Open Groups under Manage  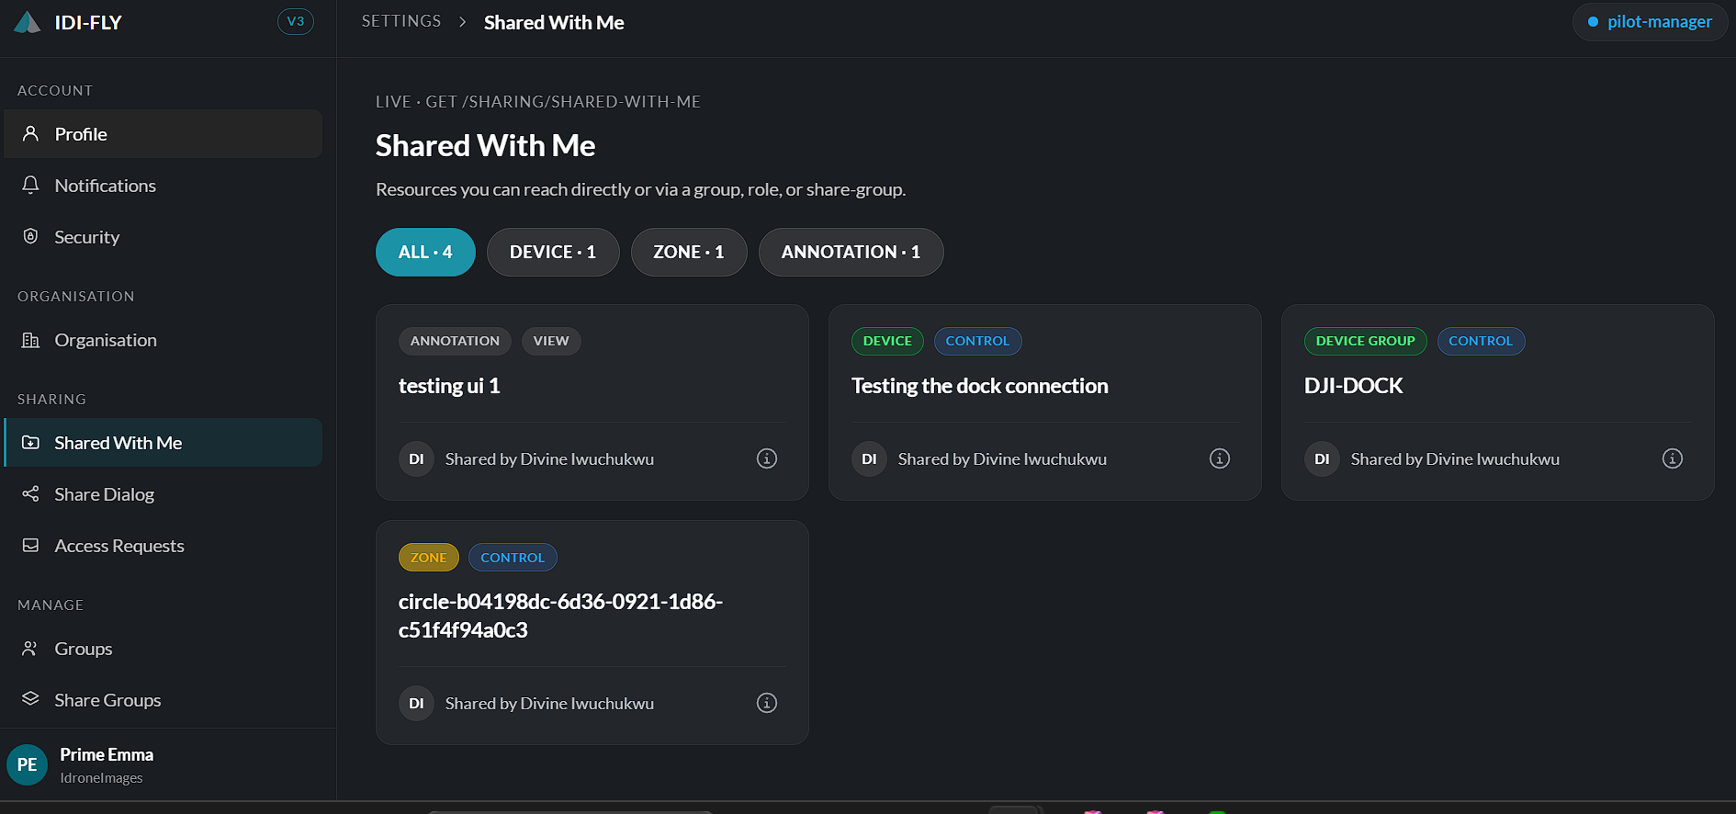(163, 649)
